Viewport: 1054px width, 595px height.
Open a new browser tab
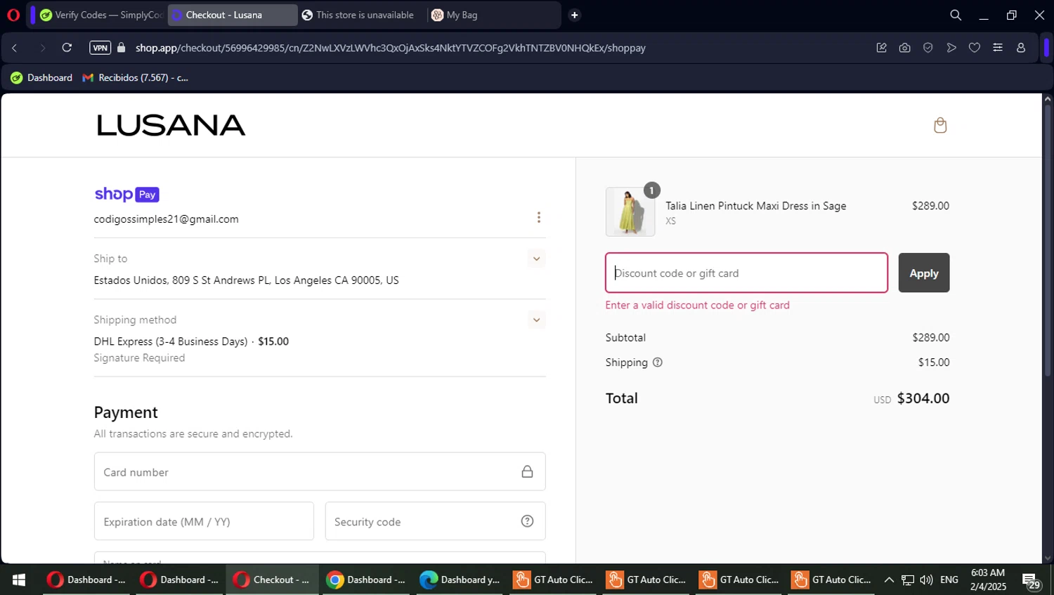coord(574,15)
